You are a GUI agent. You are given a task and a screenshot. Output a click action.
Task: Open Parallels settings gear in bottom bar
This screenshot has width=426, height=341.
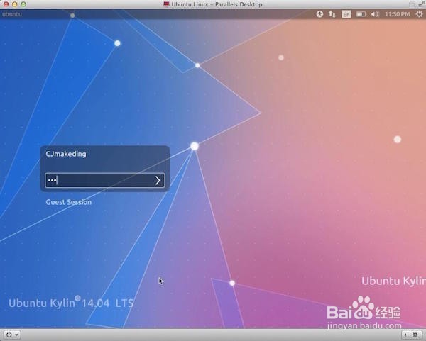[x=415, y=335]
